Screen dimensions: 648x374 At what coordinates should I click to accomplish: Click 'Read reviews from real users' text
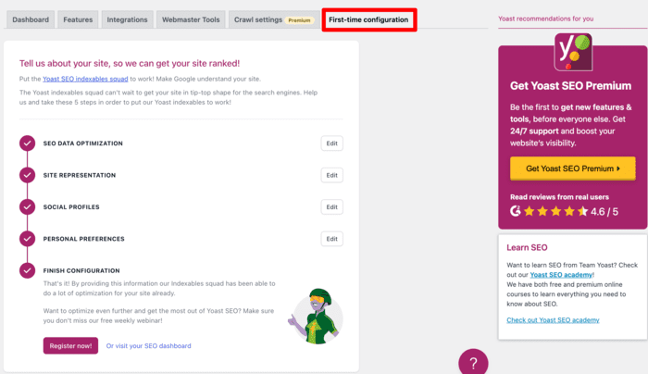559,197
